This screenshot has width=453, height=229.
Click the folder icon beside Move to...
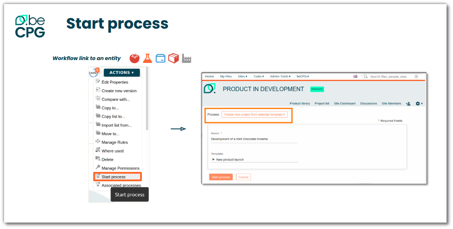click(x=98, y=133)
